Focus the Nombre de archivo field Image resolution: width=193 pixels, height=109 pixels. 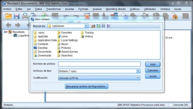tap(99, 64)
